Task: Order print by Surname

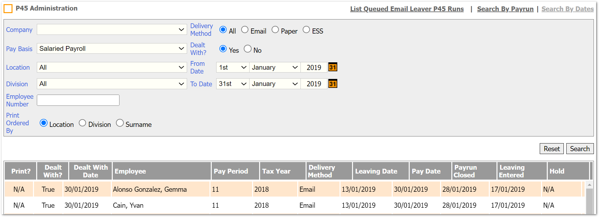Action: pos(120,123)
